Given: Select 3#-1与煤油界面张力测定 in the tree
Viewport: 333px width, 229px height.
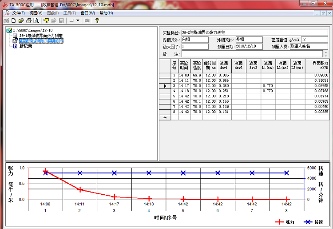Looking at the screenshot, I should tap(41, 36).
